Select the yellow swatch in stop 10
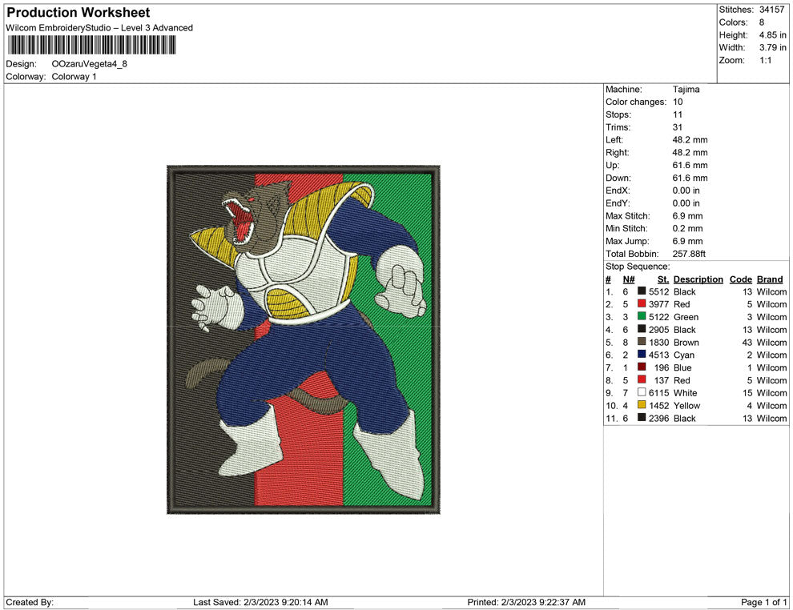This screenshot has height=610, width=793. [x=642, y=405]
